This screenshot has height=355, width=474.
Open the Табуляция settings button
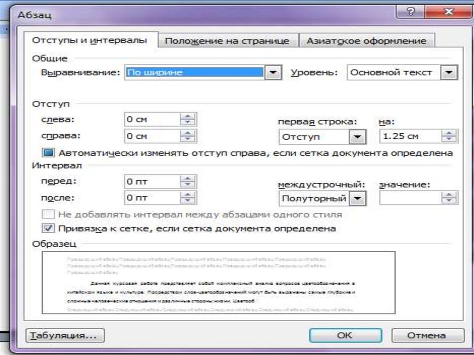pyautogui.click(x=65, y=336)
